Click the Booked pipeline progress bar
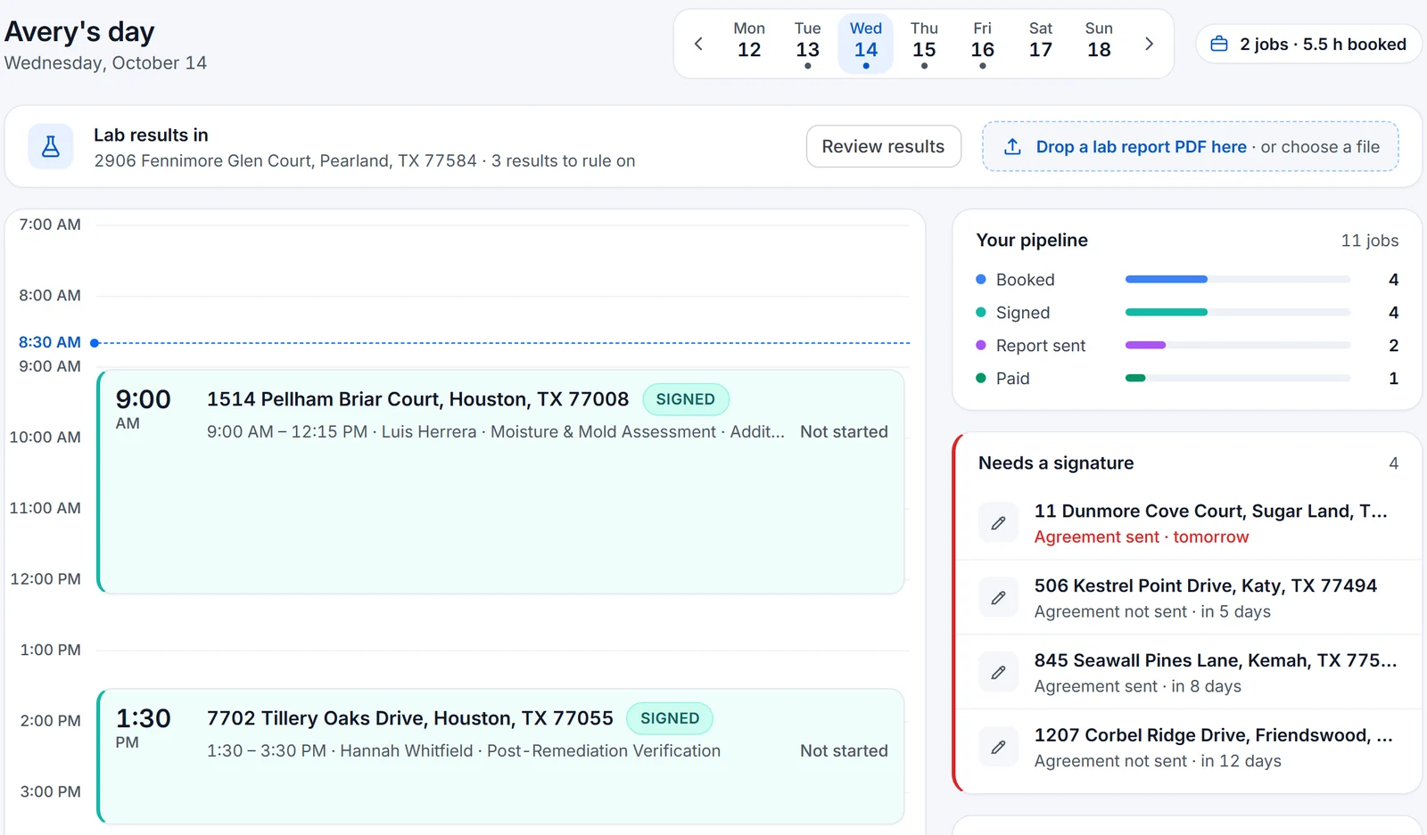Image resolution: width=1427 pixels, height=835 pixels. click(x=1237, y=280)
